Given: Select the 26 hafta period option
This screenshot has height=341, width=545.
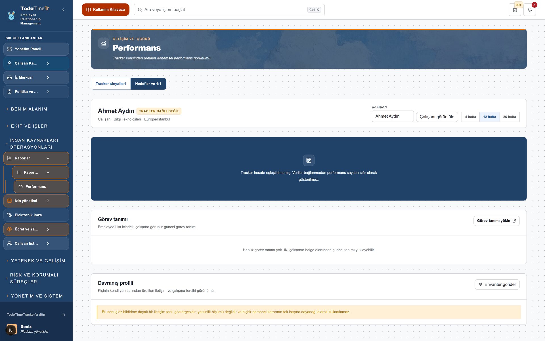Looking at the screenshot, I should point(510,117).
